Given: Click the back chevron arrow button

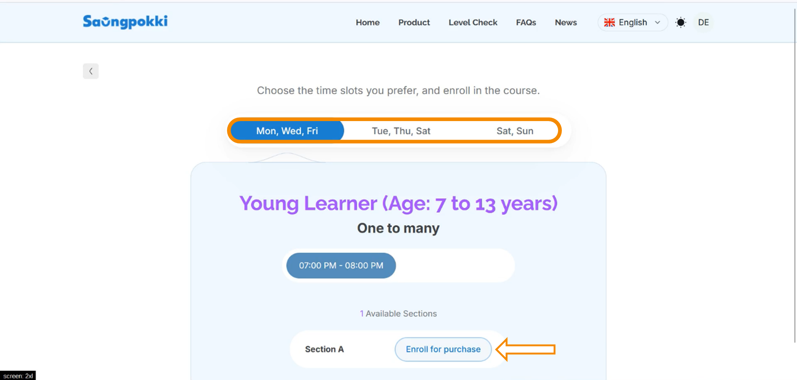Looking at the screenshot, I should pyautogui.click(x=91, y=71).
